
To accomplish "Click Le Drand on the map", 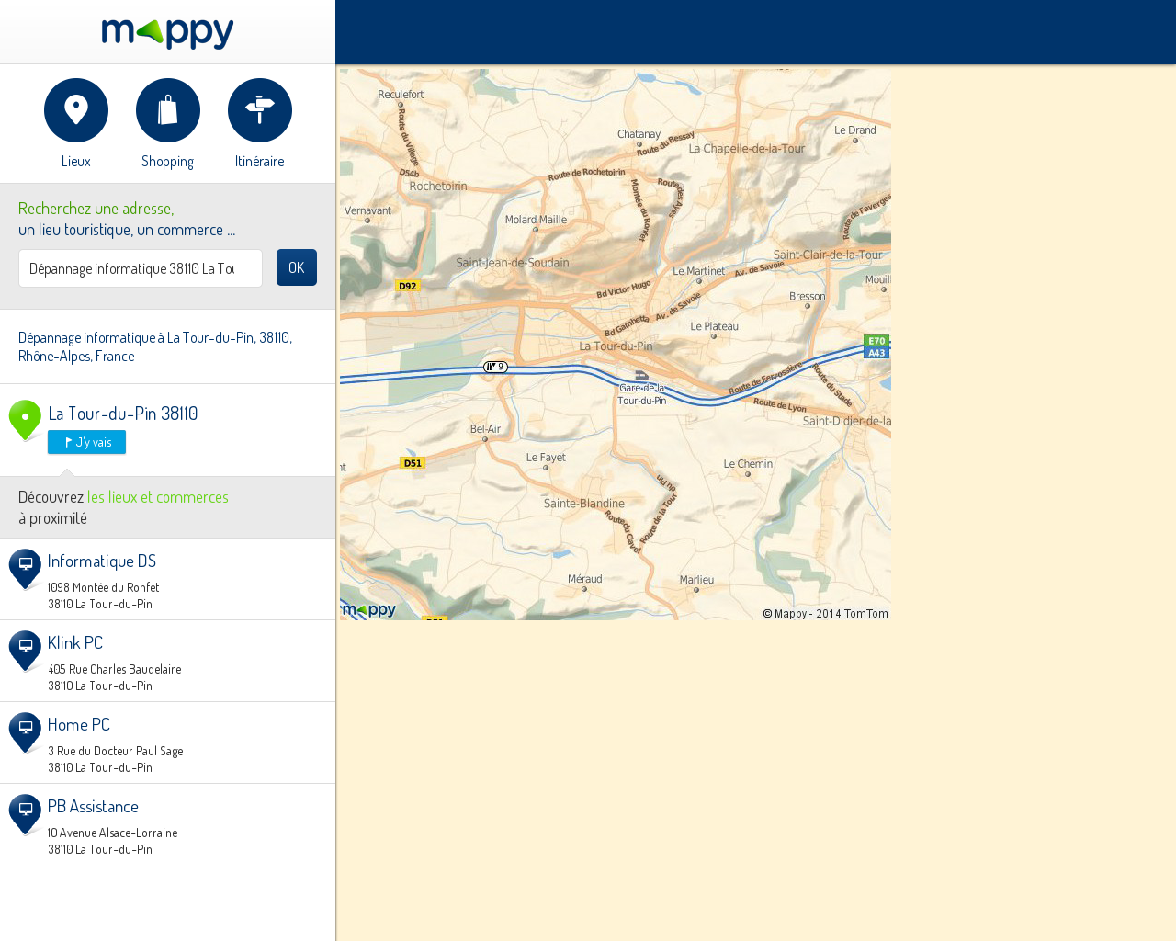I will click(x=855, y=130).
